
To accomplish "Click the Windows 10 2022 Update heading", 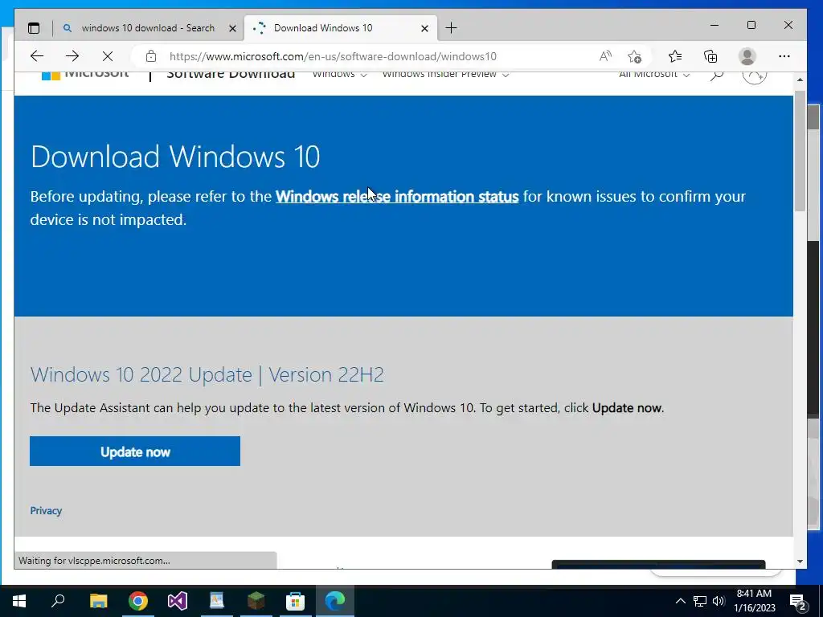I will (207, 374).
